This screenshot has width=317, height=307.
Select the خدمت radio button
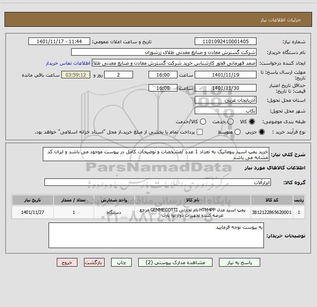231,122
